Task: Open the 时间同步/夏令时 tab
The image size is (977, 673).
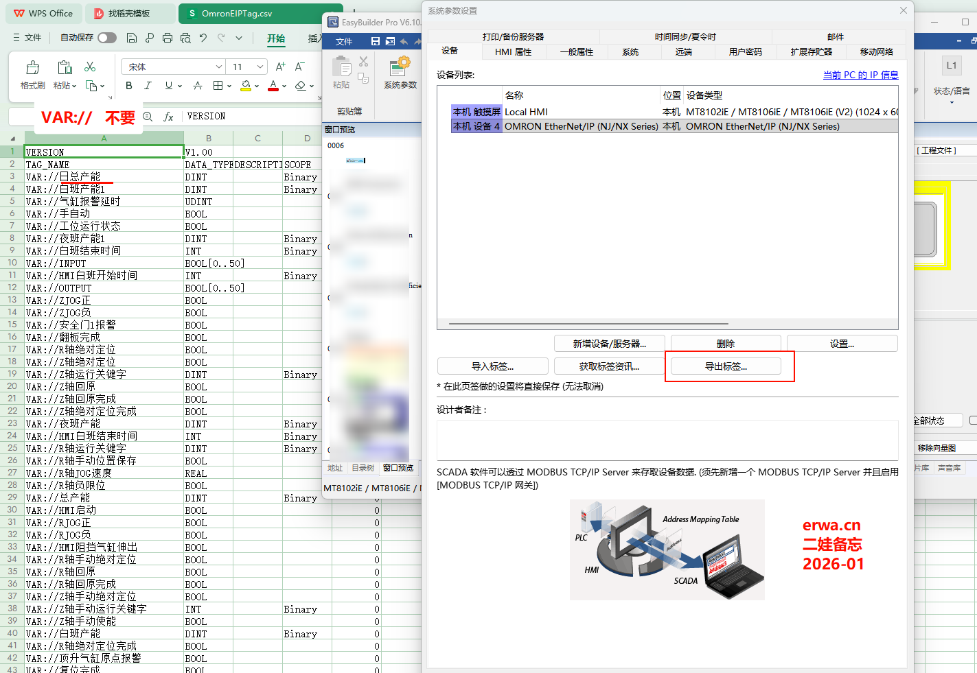Action: (685, 37)
